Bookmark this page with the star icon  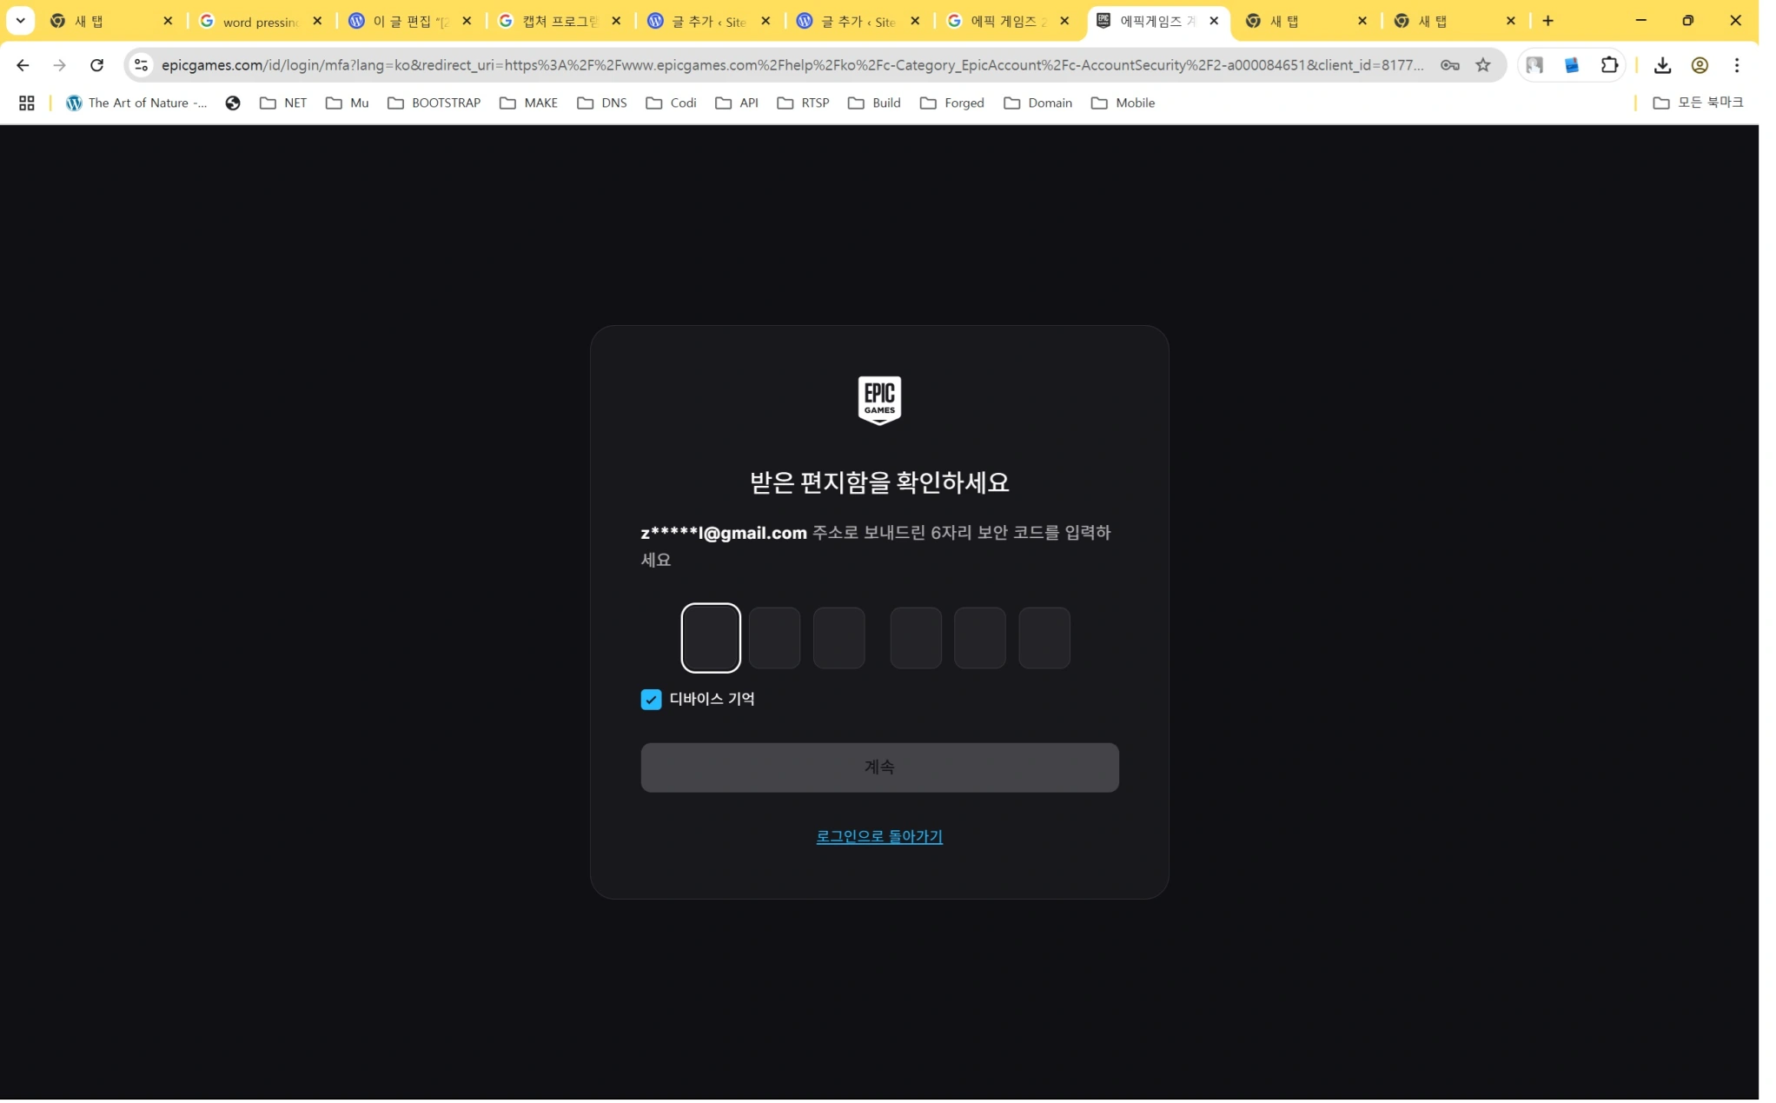[x=1484, y=64]
